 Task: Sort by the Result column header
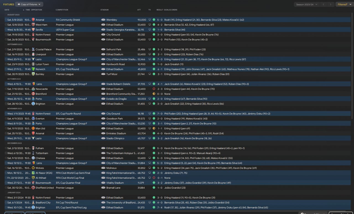click(x=160, y=10)
